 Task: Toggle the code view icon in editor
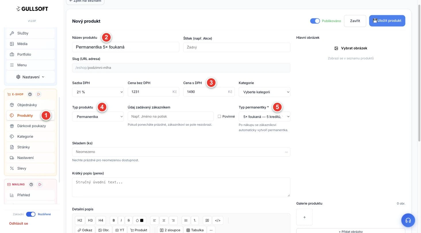click(x=218, y=220)
